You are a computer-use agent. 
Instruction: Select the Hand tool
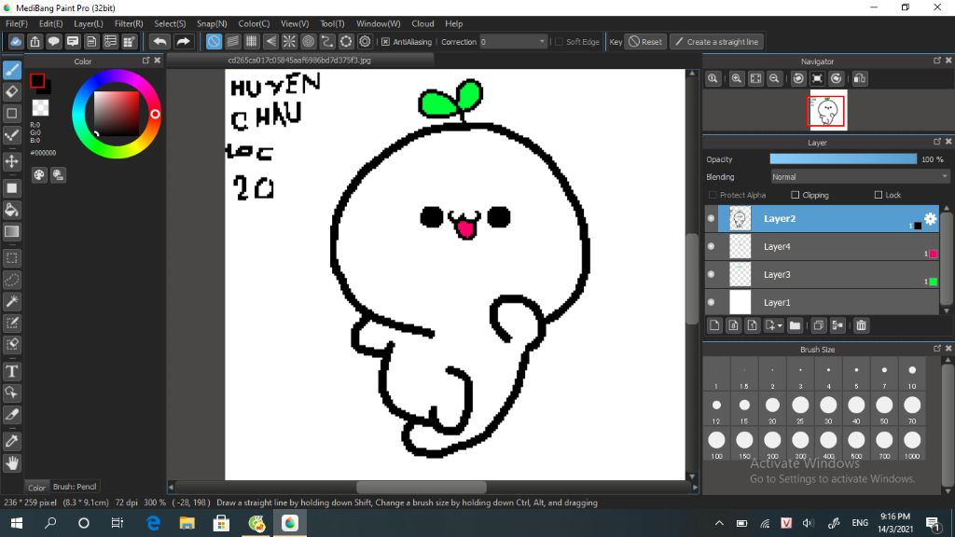pos(11,463)
